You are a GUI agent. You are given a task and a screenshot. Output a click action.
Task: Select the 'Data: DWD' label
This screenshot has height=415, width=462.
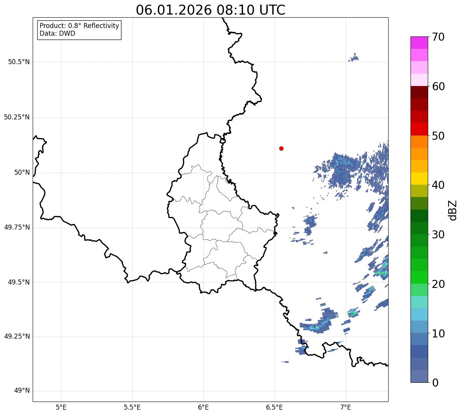(x=57, y=33)
